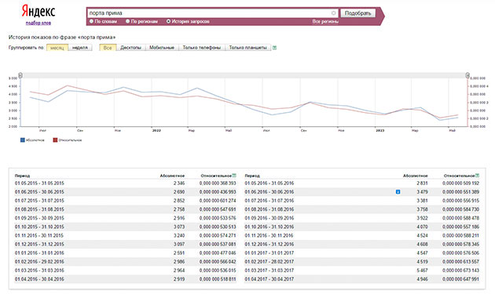495x294 pixels.
Task: Click the left handle of the chart range slider
Action: click(x=20, y=75)
